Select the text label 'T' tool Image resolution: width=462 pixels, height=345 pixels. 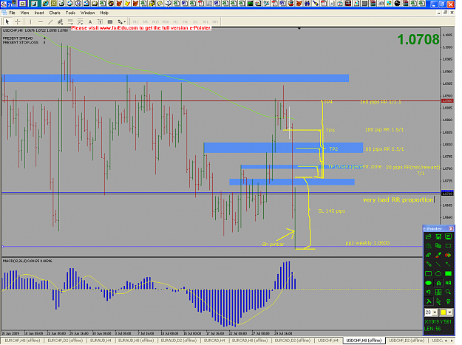point(101,21)
